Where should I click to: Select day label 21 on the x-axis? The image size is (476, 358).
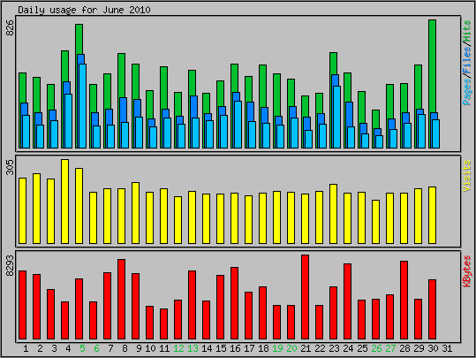tap(306, 348)
